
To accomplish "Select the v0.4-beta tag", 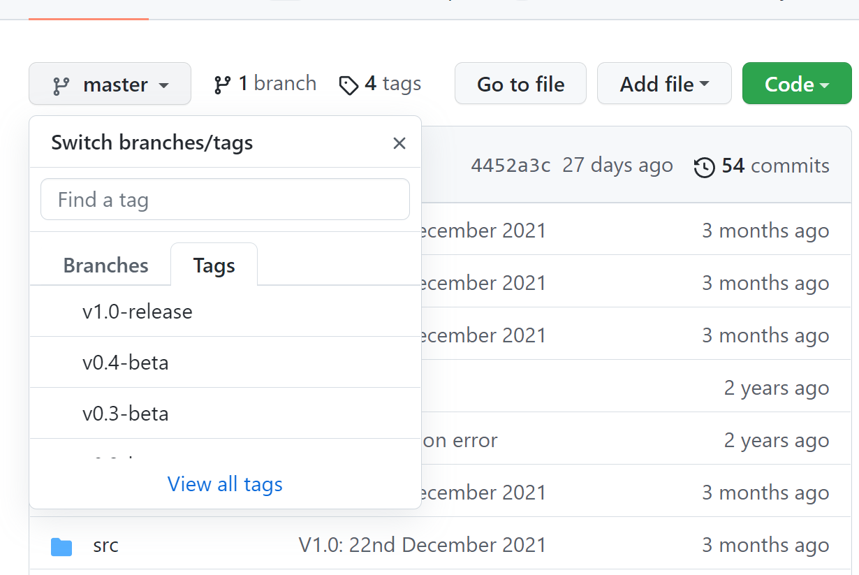I will tap(225, 363).
